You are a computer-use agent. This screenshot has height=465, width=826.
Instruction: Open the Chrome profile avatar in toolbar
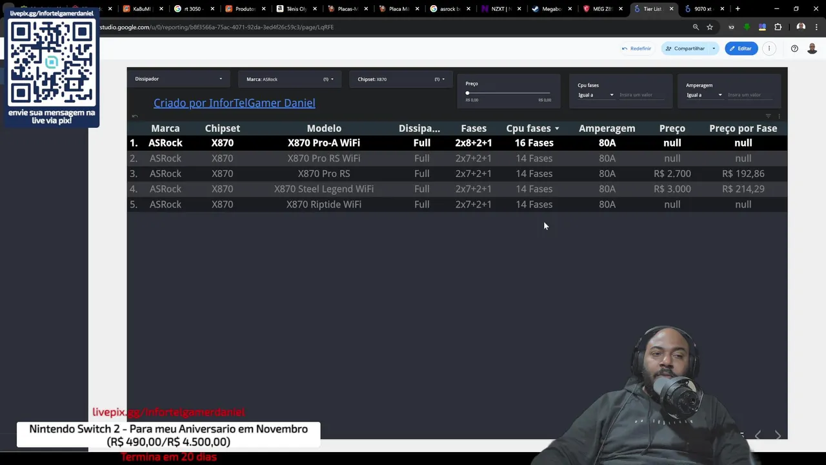click(801, 27)
